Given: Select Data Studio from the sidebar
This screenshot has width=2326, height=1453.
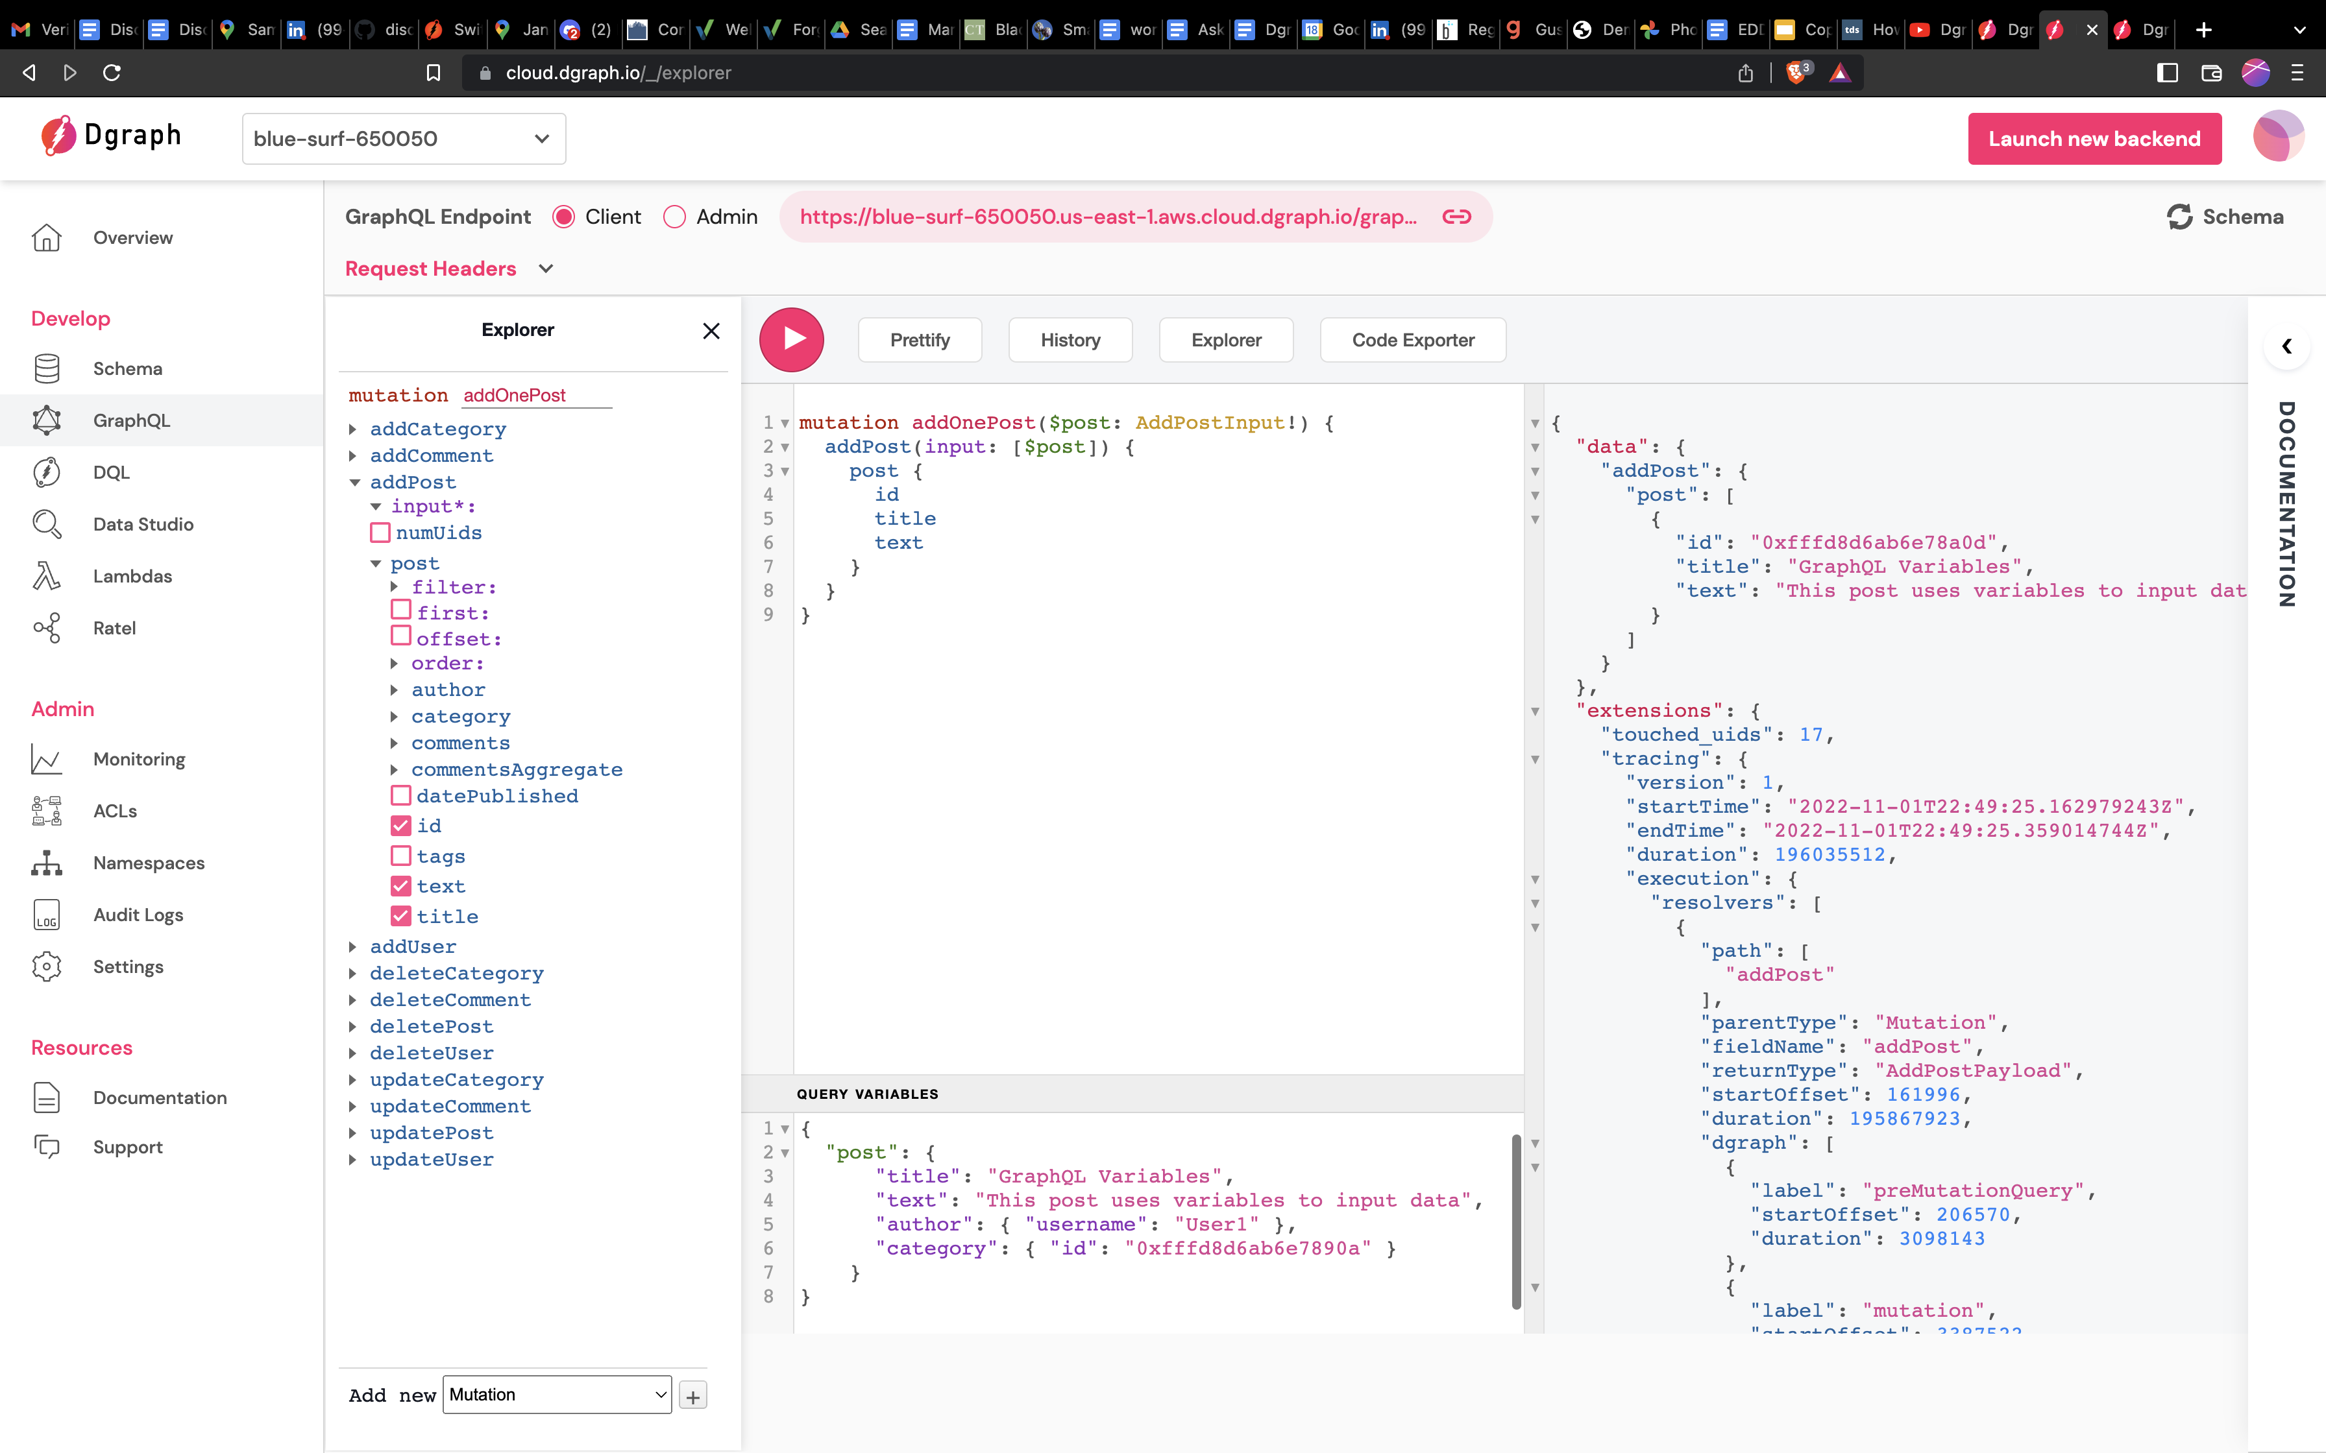Looking at the screenshot, I should click(x=142, y=523).
